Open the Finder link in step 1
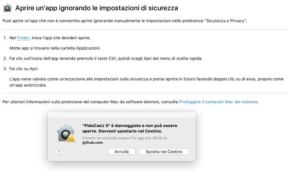Viewport: 290px width, 174px height. tap(23, 38)
